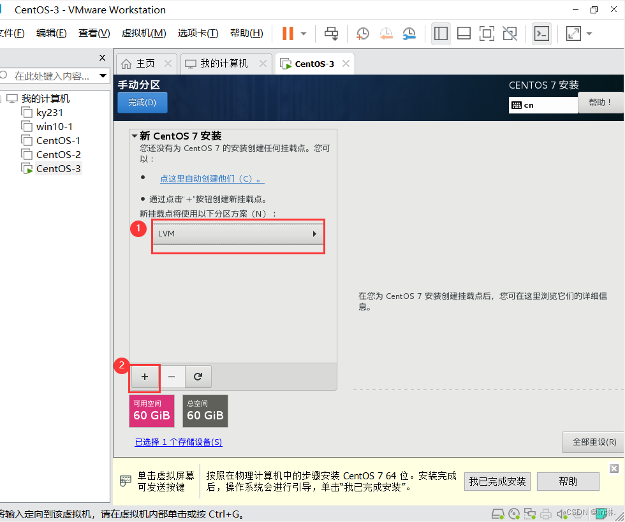The height and width of the screenshot is (522, 625).
Task: Click the minus remove mount point button
Action: (172, 377)
